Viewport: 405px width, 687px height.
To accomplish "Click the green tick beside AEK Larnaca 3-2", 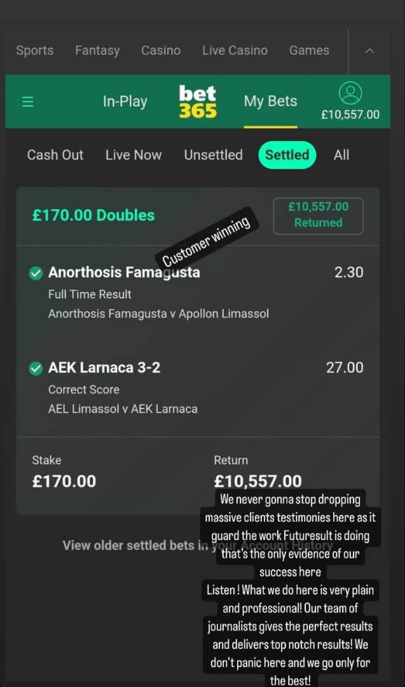I will coord(36,368).
